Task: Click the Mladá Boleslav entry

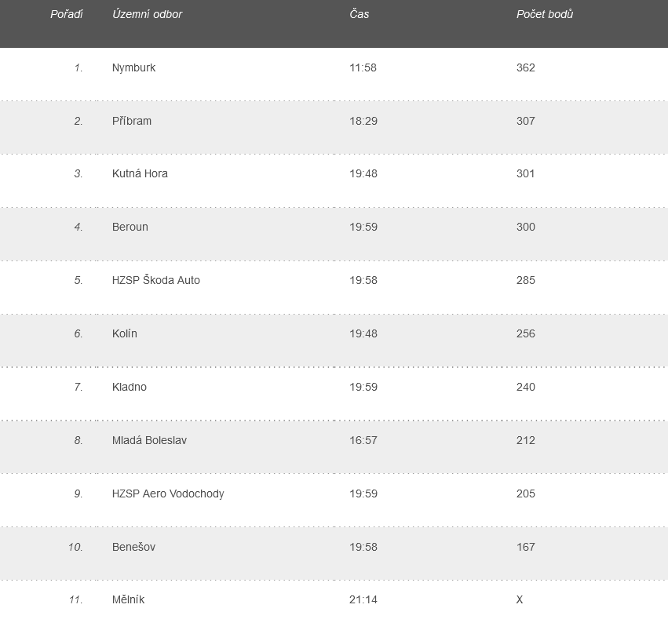Action: (x=149, y=440)
